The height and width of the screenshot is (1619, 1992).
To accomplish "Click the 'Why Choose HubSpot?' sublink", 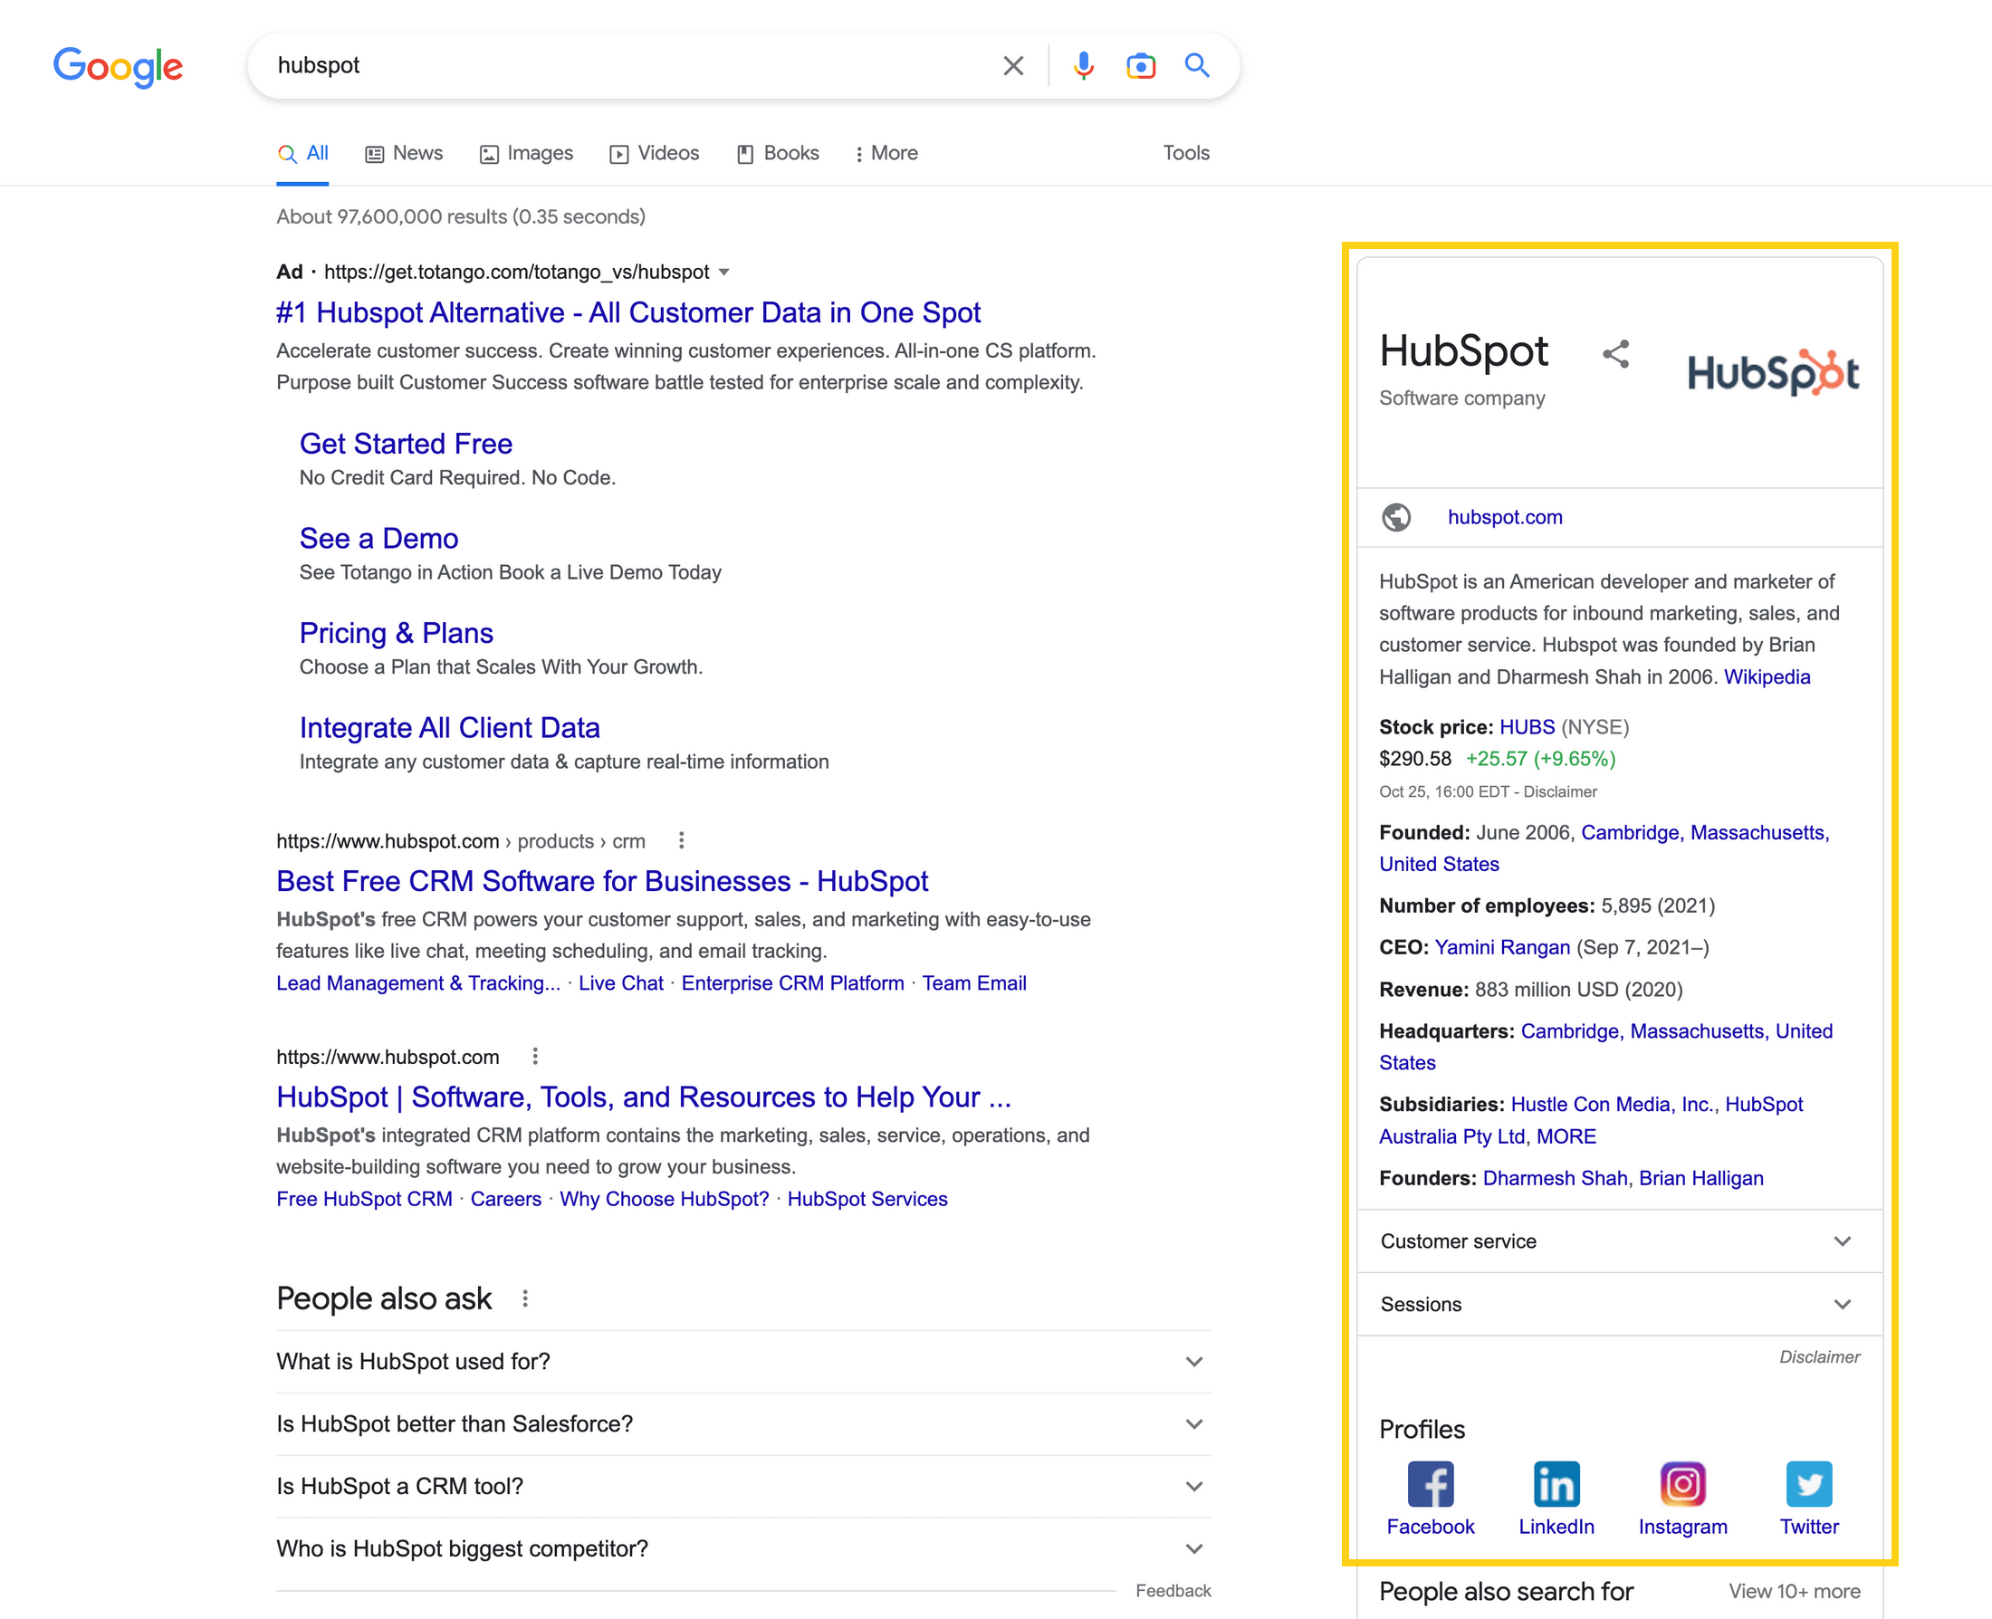I will [665, 1200].
